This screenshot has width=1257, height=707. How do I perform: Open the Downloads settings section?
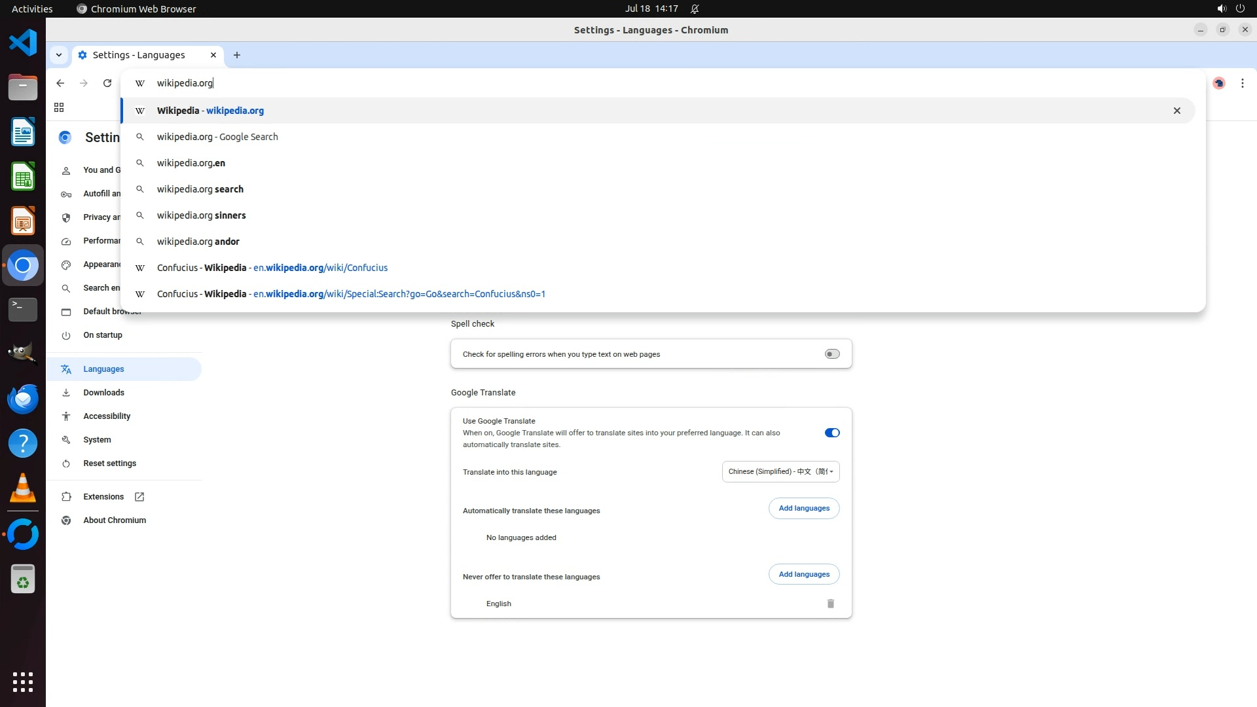pos(103,393)
